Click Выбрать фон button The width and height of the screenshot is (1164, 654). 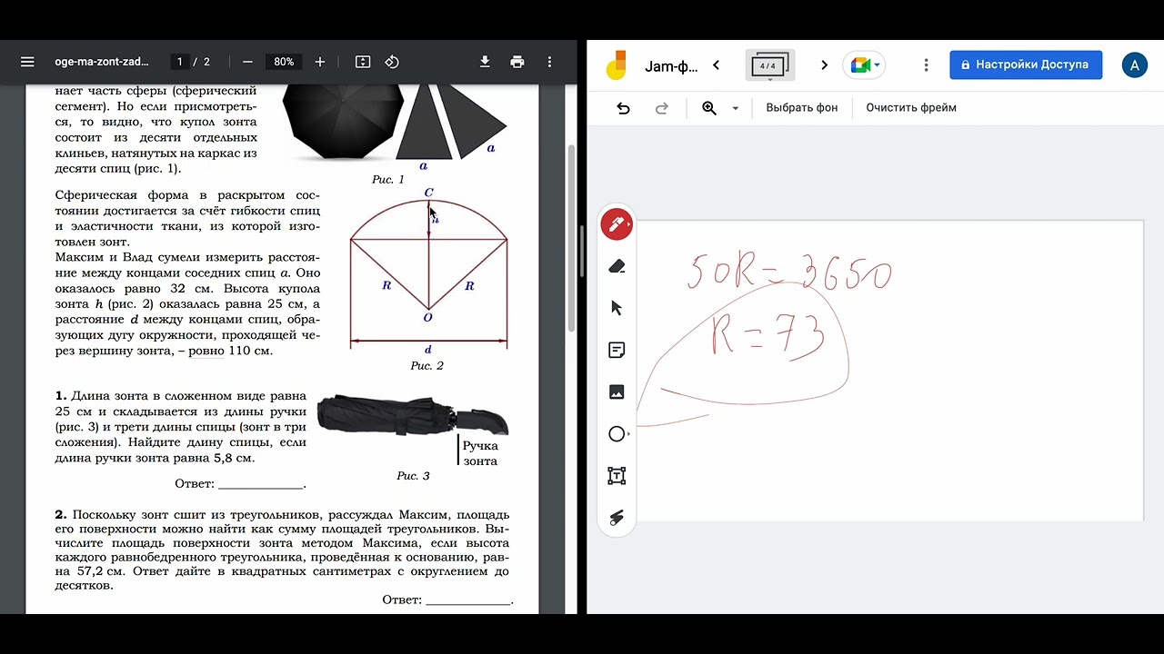click(x=801, y=107)
